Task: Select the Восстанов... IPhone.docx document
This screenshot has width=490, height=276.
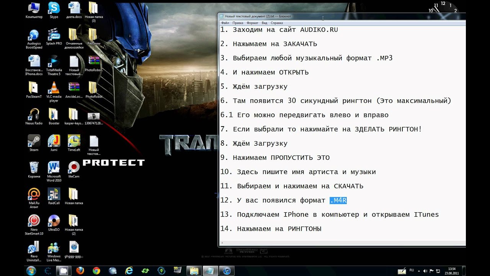Action: click(34, 65)
